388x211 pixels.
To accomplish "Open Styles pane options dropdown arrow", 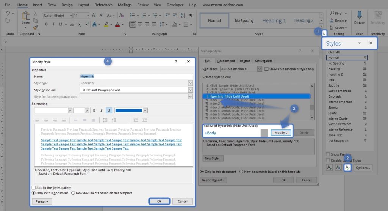I will [359, 43].
